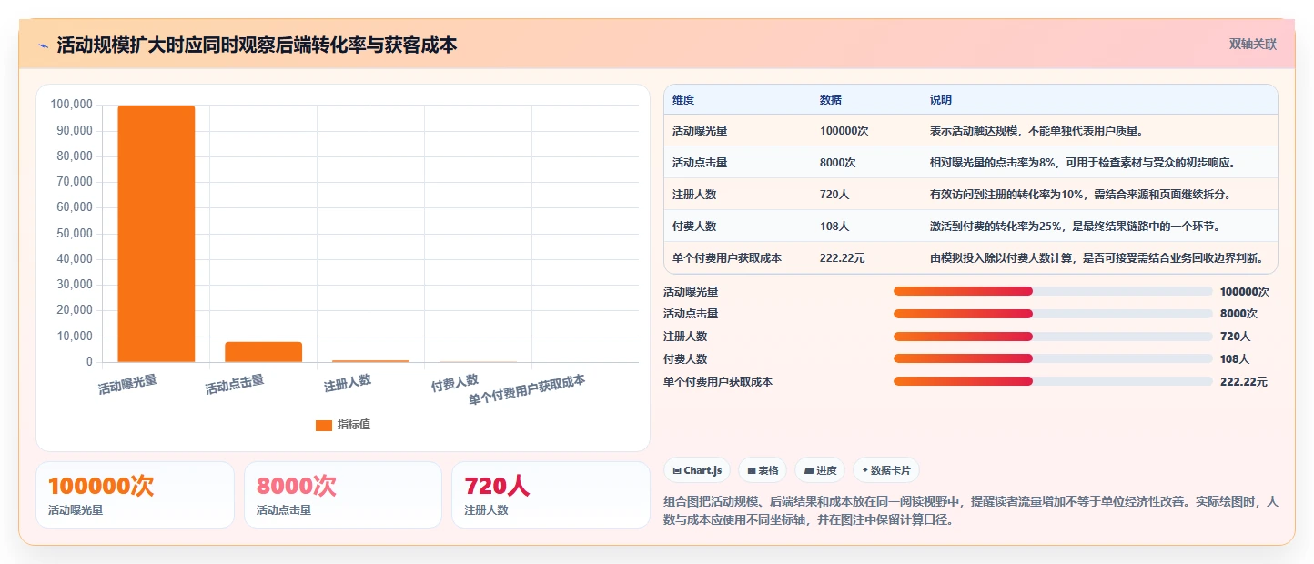Click the 108人 value beside progress bar

(x=1235, y=359)
